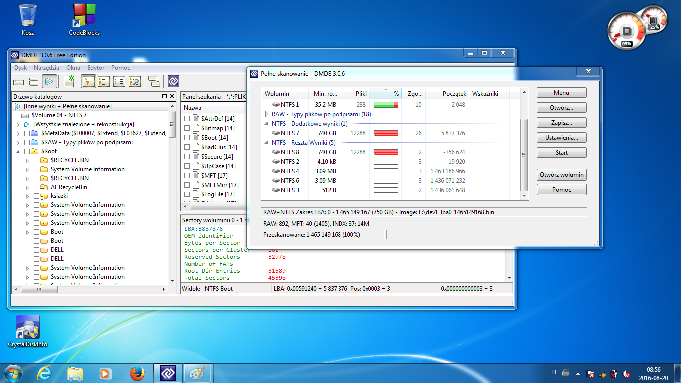Open the Kosz recycle bin desktop icon
The width and height of the screenshot is (681, 383).
tap(28, 20)
